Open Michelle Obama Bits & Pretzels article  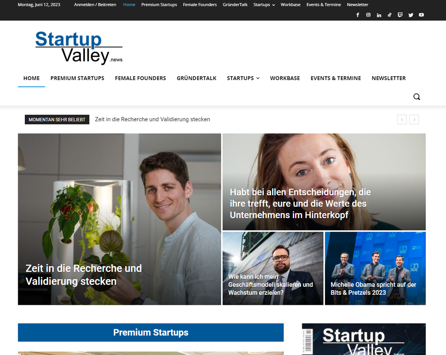tap(375, 268)
